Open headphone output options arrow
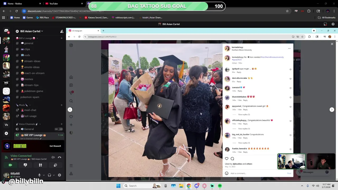The width and height of the screenshot is (338, 190). 54,175
